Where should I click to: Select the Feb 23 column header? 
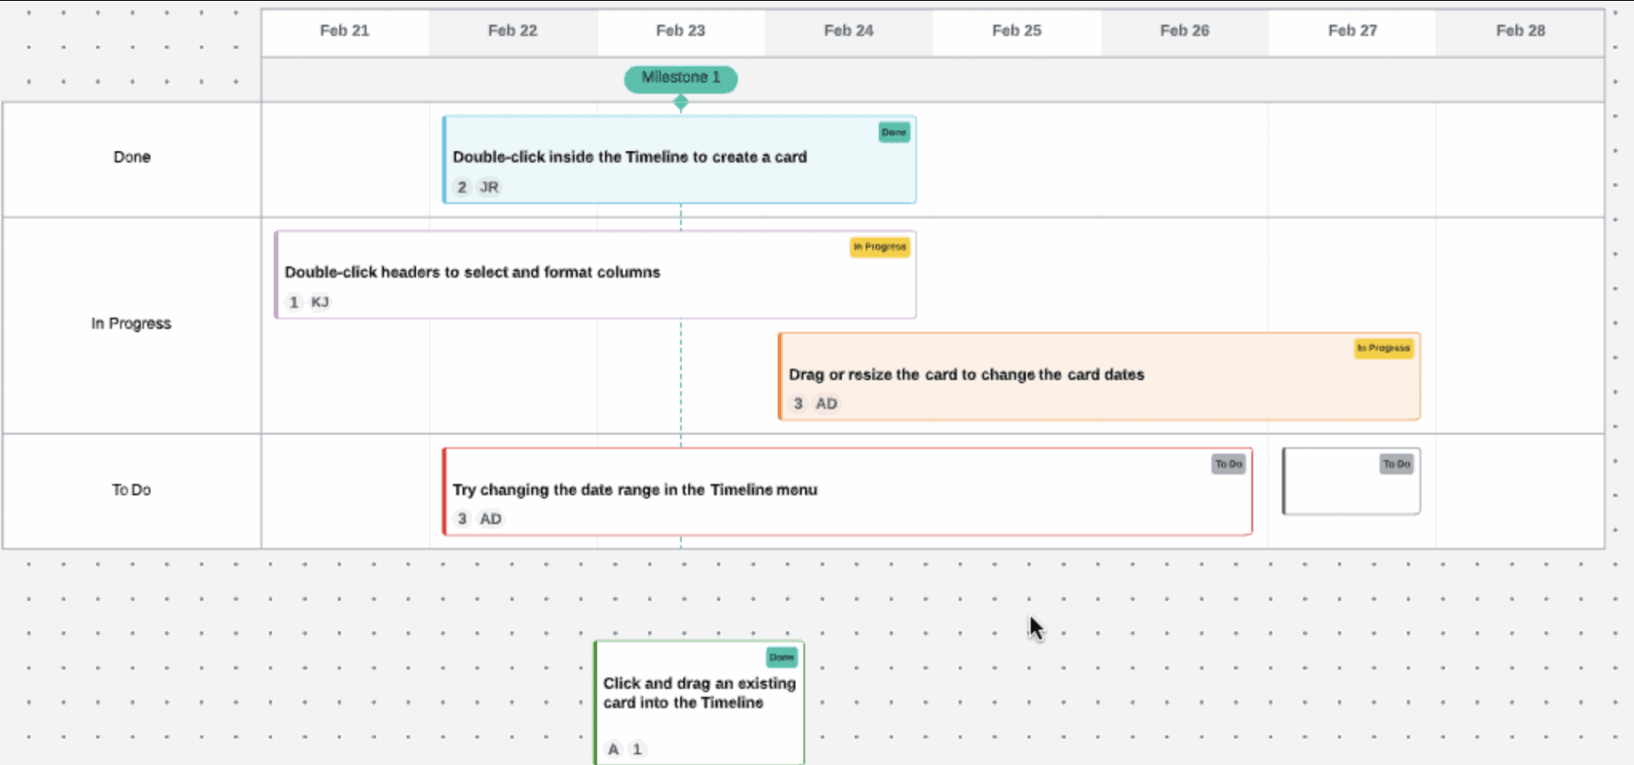click(x=681, y=31)
